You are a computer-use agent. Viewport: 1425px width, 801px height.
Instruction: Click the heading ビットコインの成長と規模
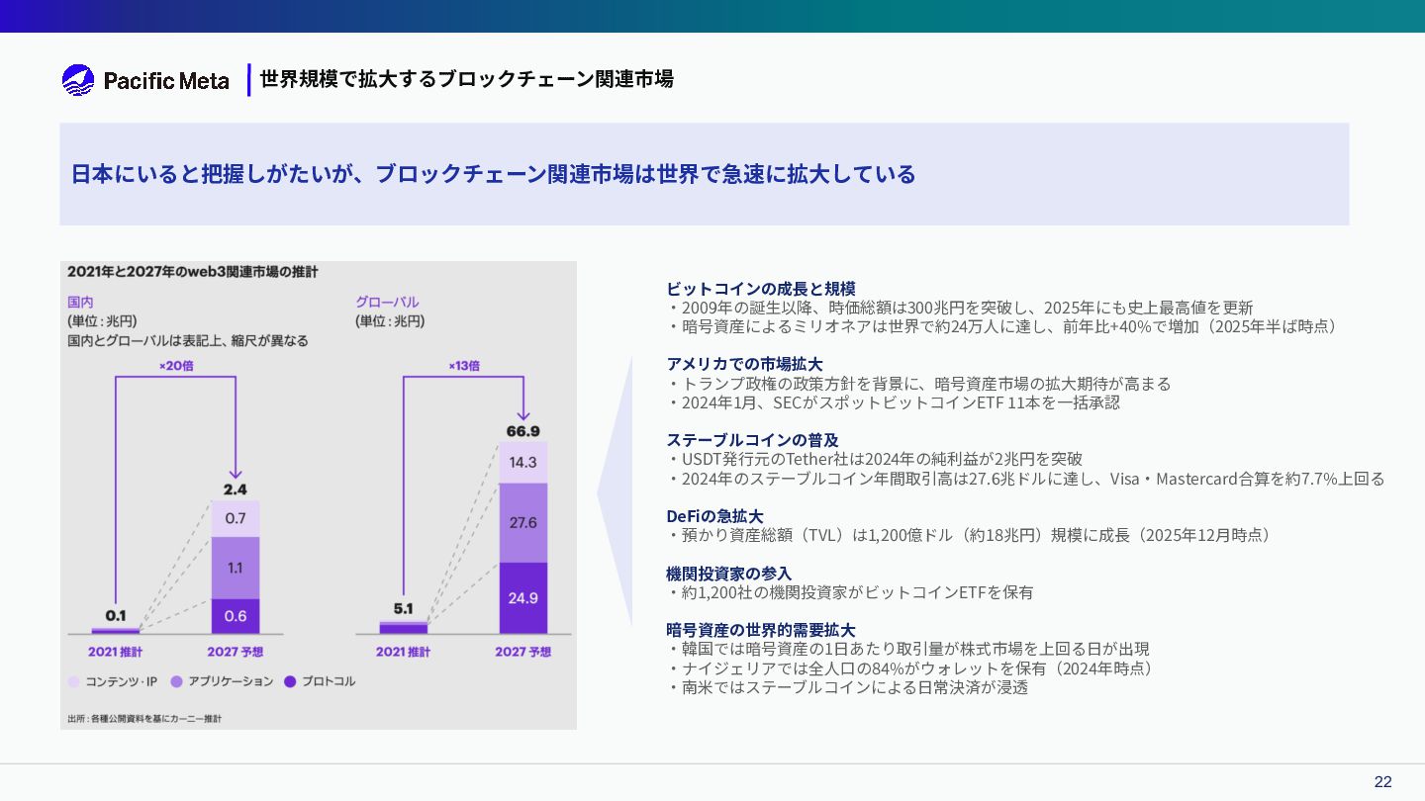[x=761, y=289]
